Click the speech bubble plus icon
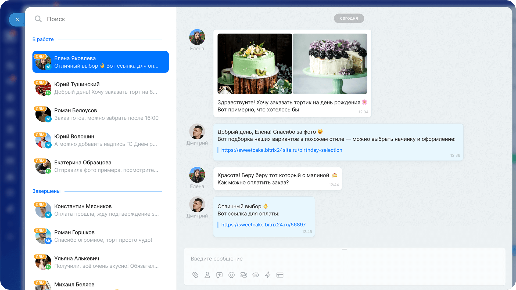The height and width of the screenshot is (290, 516). point(219,275)
